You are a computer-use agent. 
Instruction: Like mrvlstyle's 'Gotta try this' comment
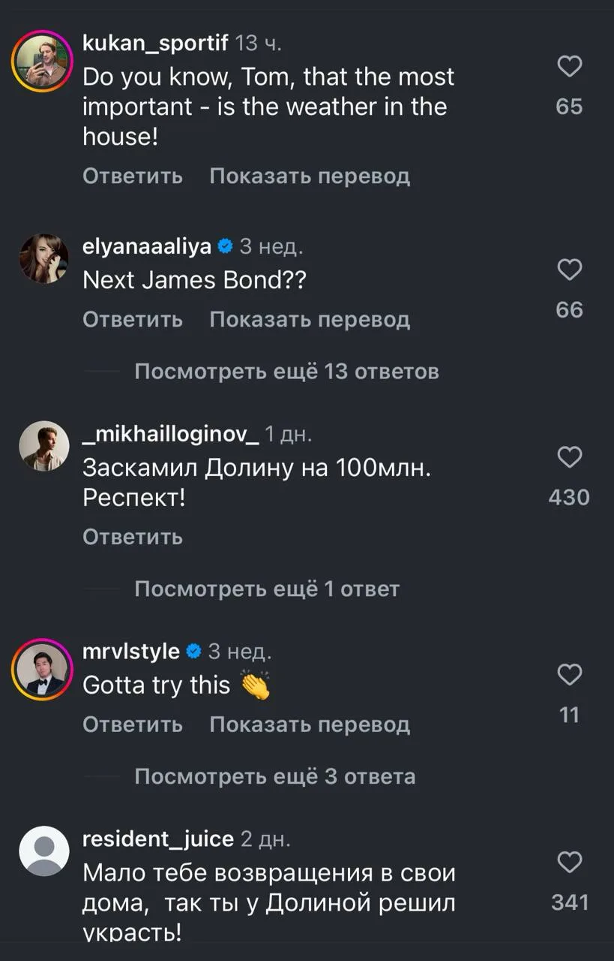(570, 675)
